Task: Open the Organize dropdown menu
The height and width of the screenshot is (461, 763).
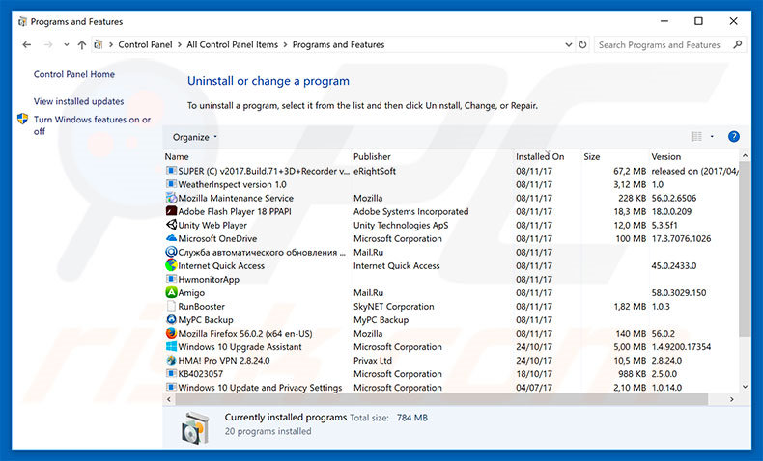Action: [194, 137]
